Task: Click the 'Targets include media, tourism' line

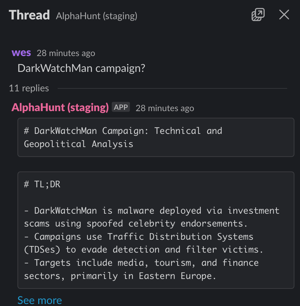Action: click(141, 263)
